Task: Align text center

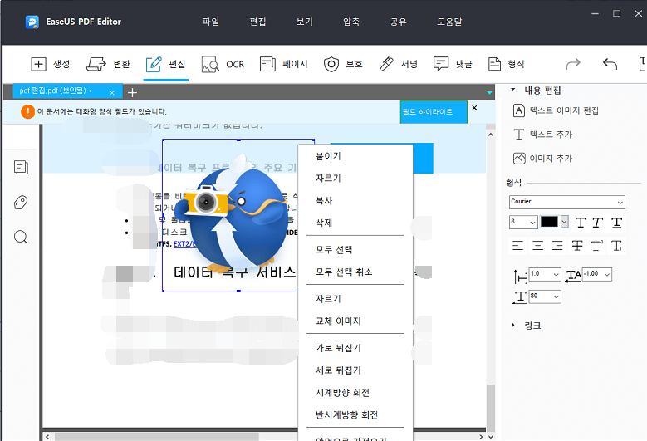Action: point(537,246)
